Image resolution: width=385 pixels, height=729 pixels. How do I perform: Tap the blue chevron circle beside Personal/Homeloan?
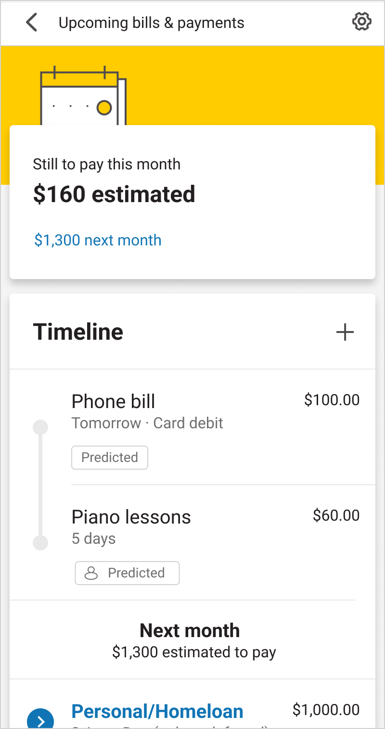pyautogui.click(x=40, y=720)
